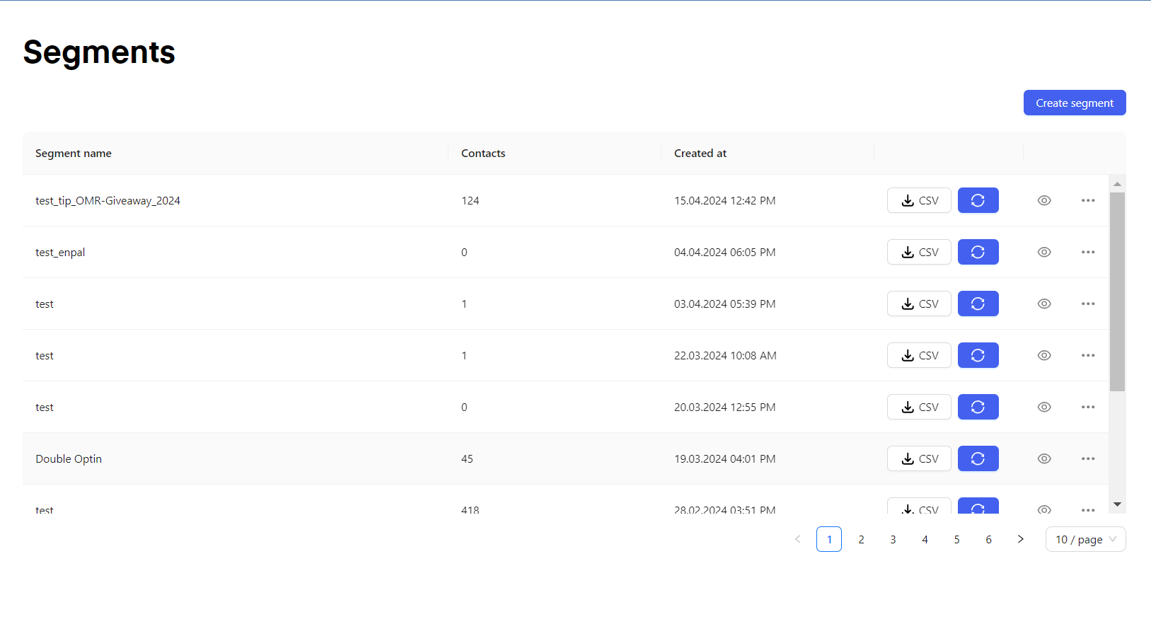Image resolution: width=1151 pixels, height=624 pixels.
Task: Refresh the Double Optin segment
Action: (x=978, y=458)
